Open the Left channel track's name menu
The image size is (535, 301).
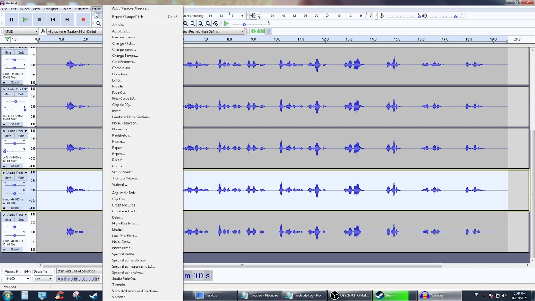(17, 131)
